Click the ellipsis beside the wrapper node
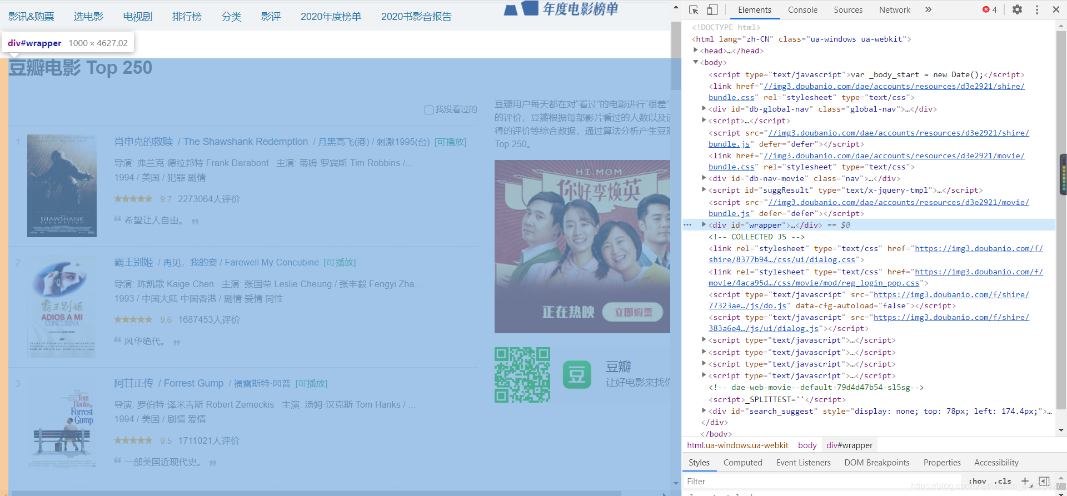Screen dimensions: 1067x496 (x=687, y=225)
